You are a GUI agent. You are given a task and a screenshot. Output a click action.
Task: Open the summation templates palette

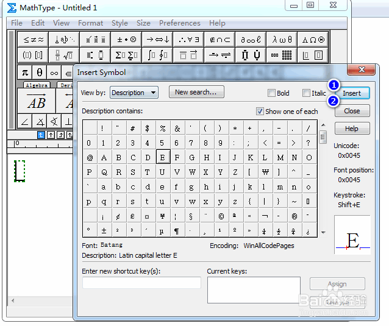coord(126,55)
